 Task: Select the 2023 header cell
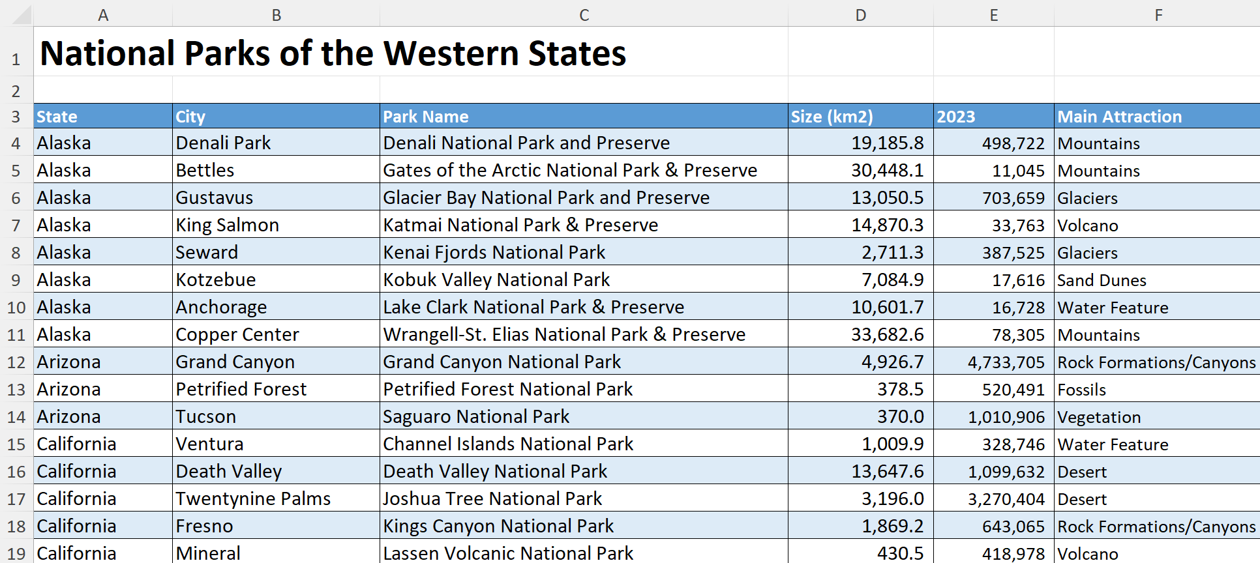pyautogui.click(x=993, y=116)
